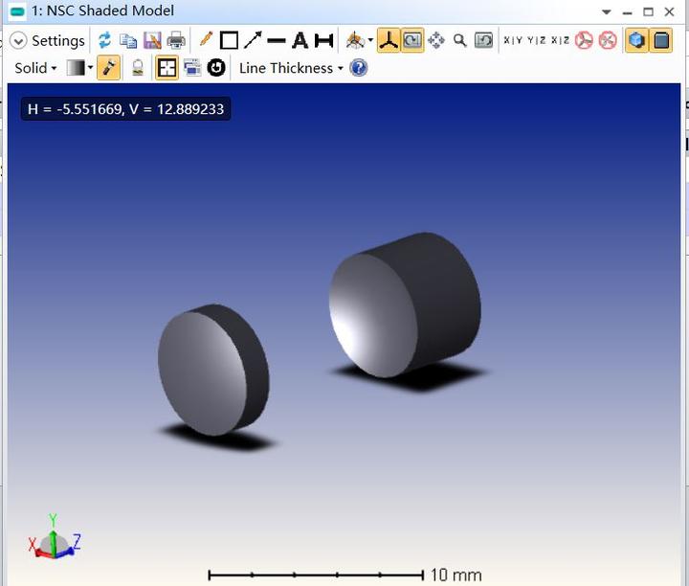Click the NSC Shaded Model window icon
Screen dimensions: 689x586
click(x=17, y=11)
